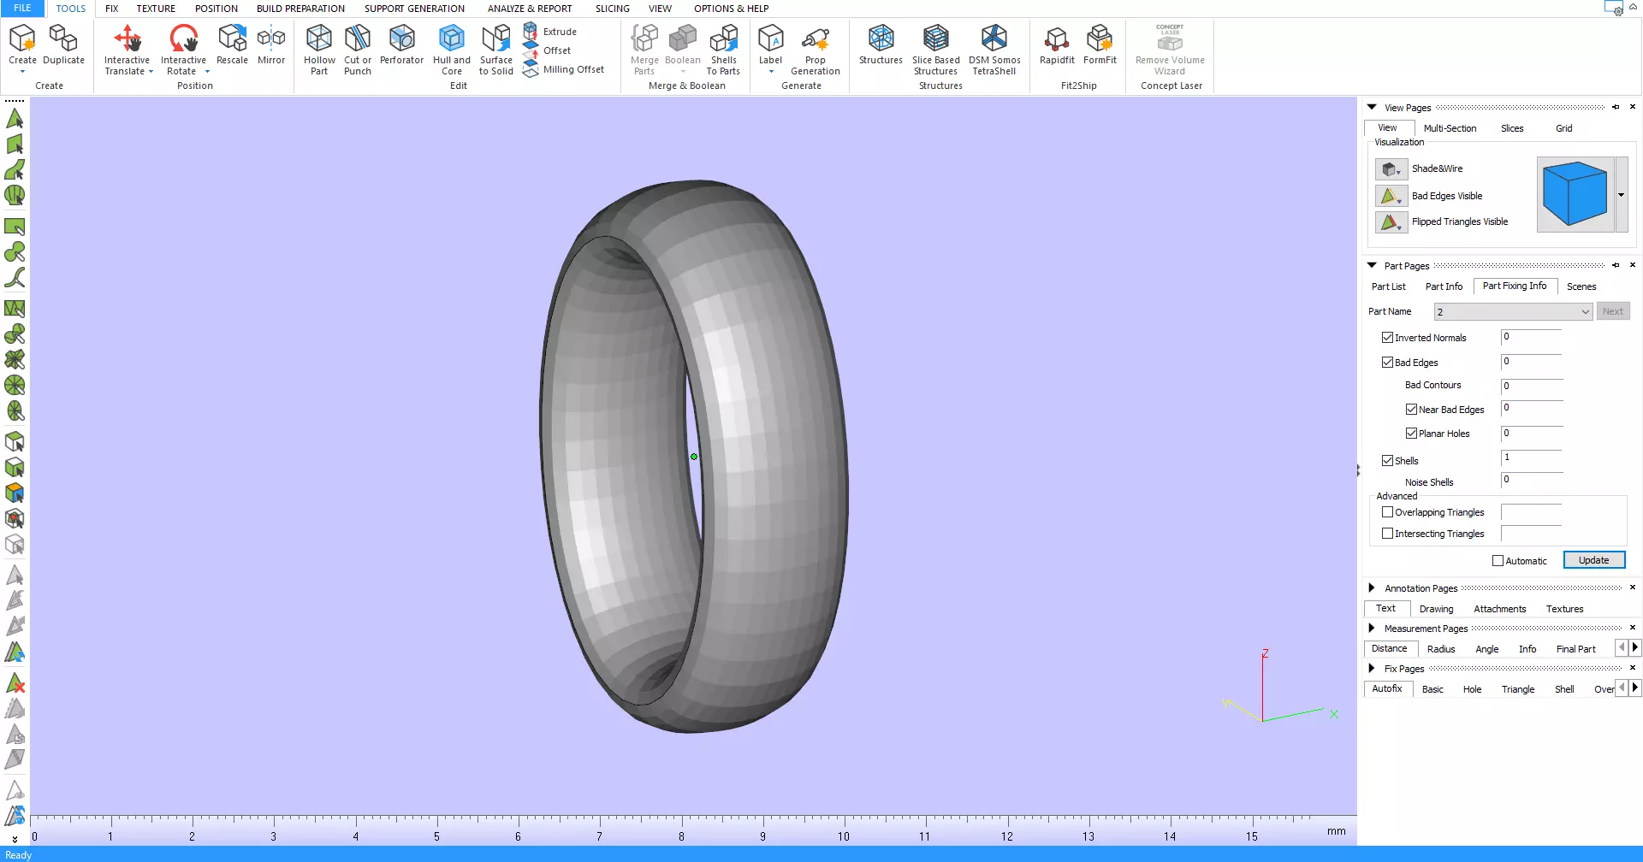
Task: Select the Cut or Punch tool
Action: click(x=358, y=50)
